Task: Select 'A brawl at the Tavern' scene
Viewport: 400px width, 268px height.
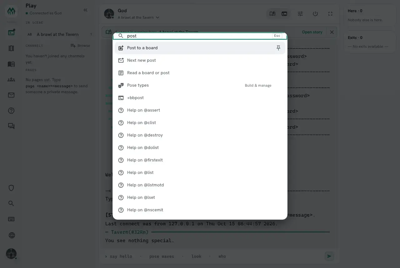Action: coord(59,35)
